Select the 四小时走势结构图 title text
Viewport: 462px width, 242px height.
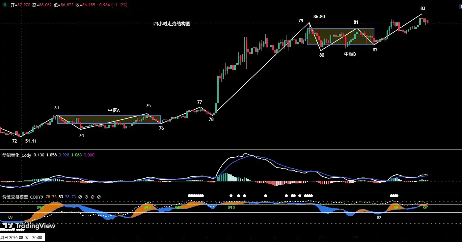(x=172, y=24)
